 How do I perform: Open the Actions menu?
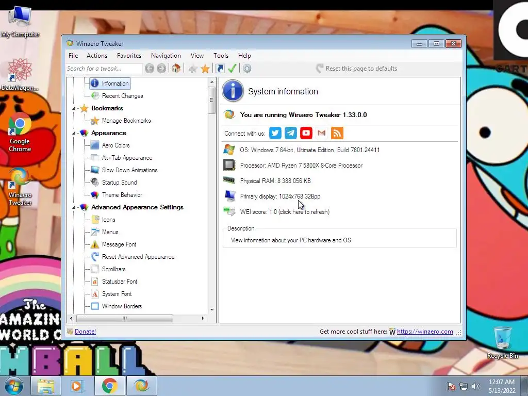[x=96, y=56]
